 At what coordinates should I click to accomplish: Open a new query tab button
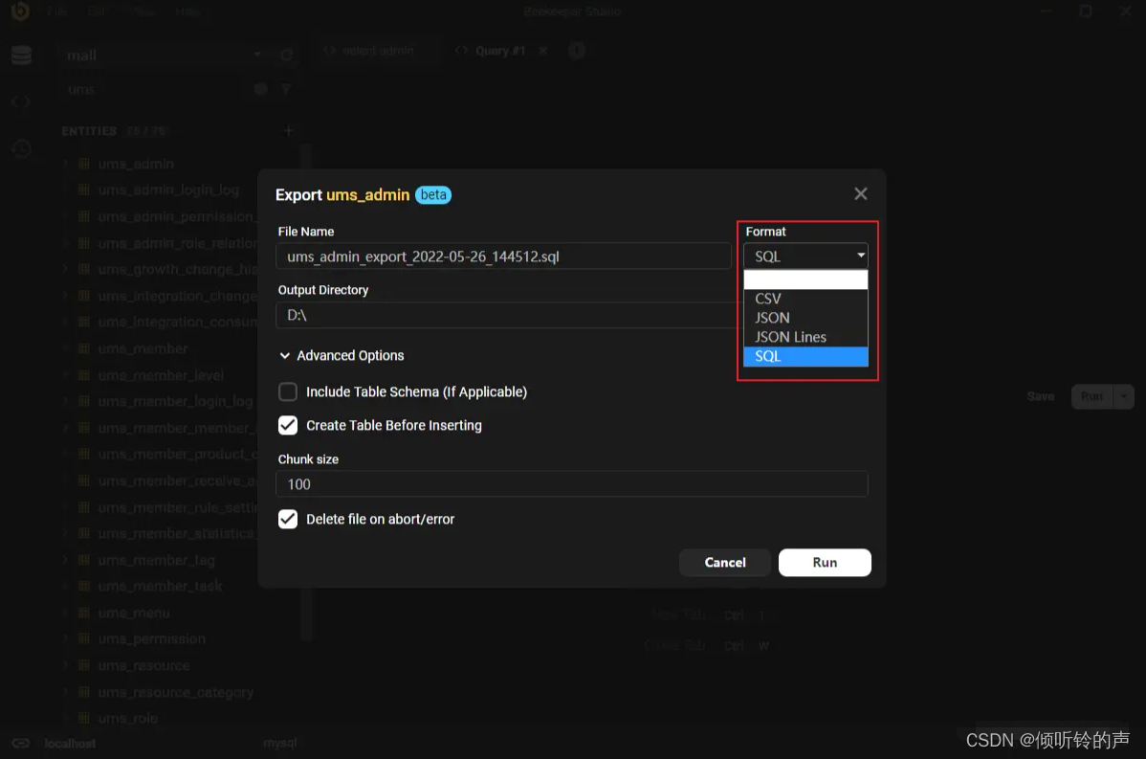click(577, 51)
